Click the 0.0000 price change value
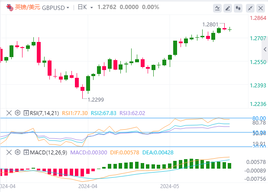The image size is (268, 192). (129, 7)
